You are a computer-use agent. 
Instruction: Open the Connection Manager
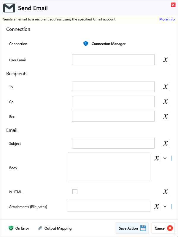pyautogui.click(x=104, y=44)
